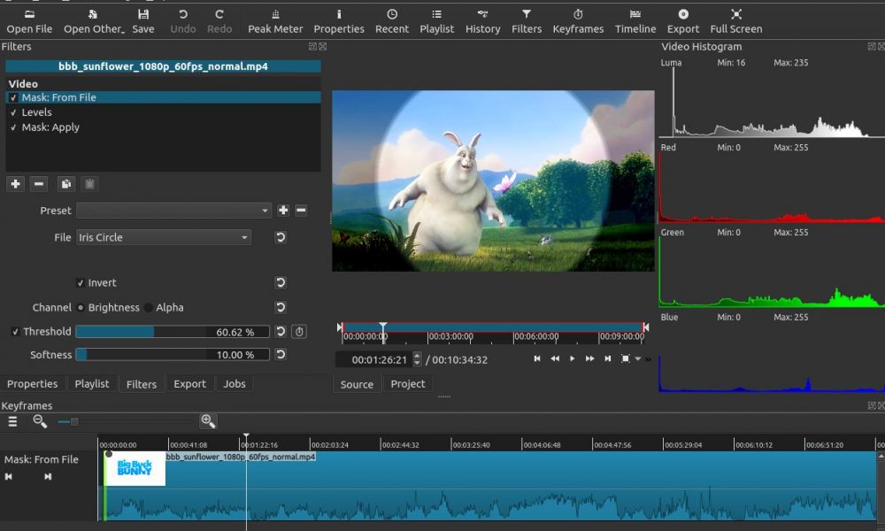
Task: Adjust the Threshold slider
Action: (x=173, y=332)
